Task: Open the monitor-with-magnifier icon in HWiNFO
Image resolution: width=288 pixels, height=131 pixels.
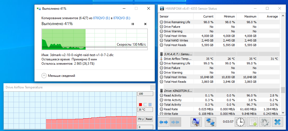Action: (196, 122)
